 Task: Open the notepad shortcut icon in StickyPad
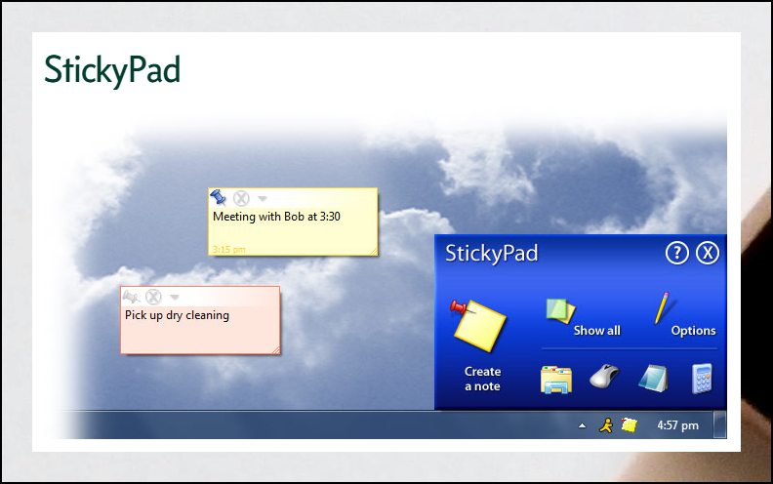[x=653, y=379]
